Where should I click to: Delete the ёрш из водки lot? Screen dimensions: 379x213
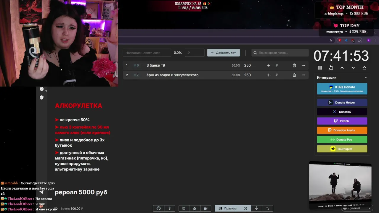[x=294, y=75]
